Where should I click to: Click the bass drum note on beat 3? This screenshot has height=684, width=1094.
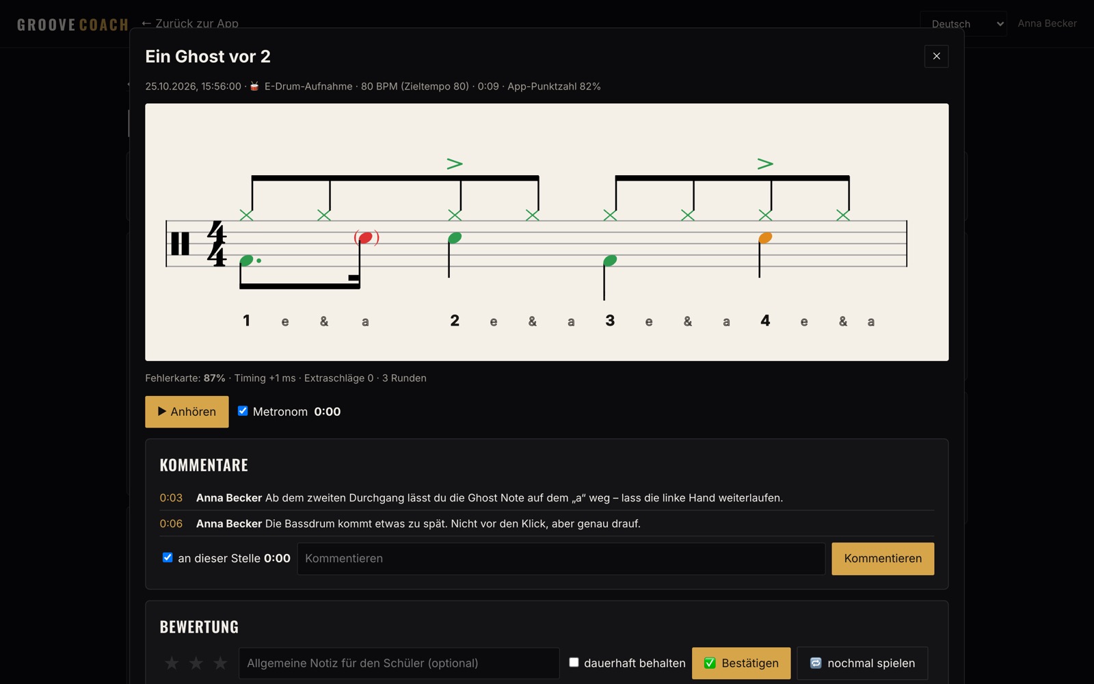point(610,261)
